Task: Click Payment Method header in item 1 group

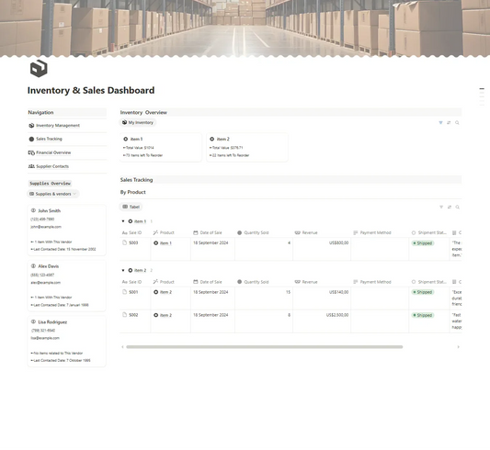Action: coord(380,232)
